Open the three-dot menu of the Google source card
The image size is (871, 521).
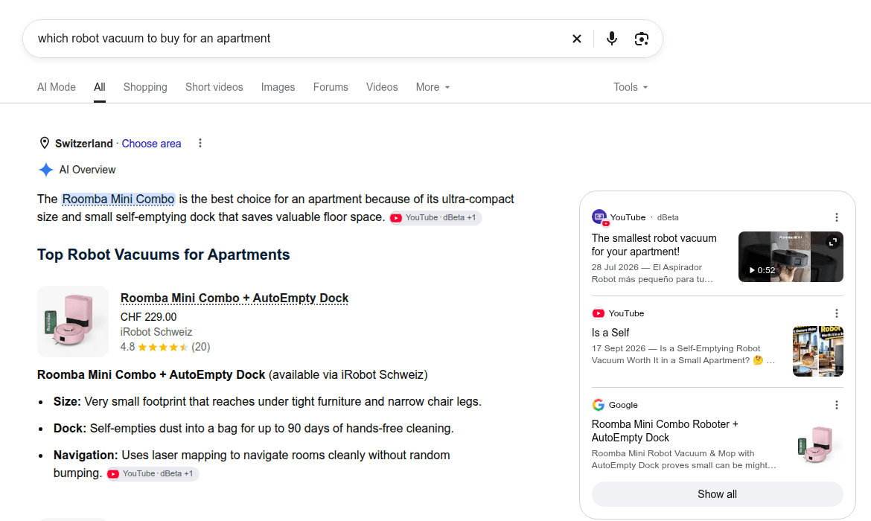click(x=836, y=405)
